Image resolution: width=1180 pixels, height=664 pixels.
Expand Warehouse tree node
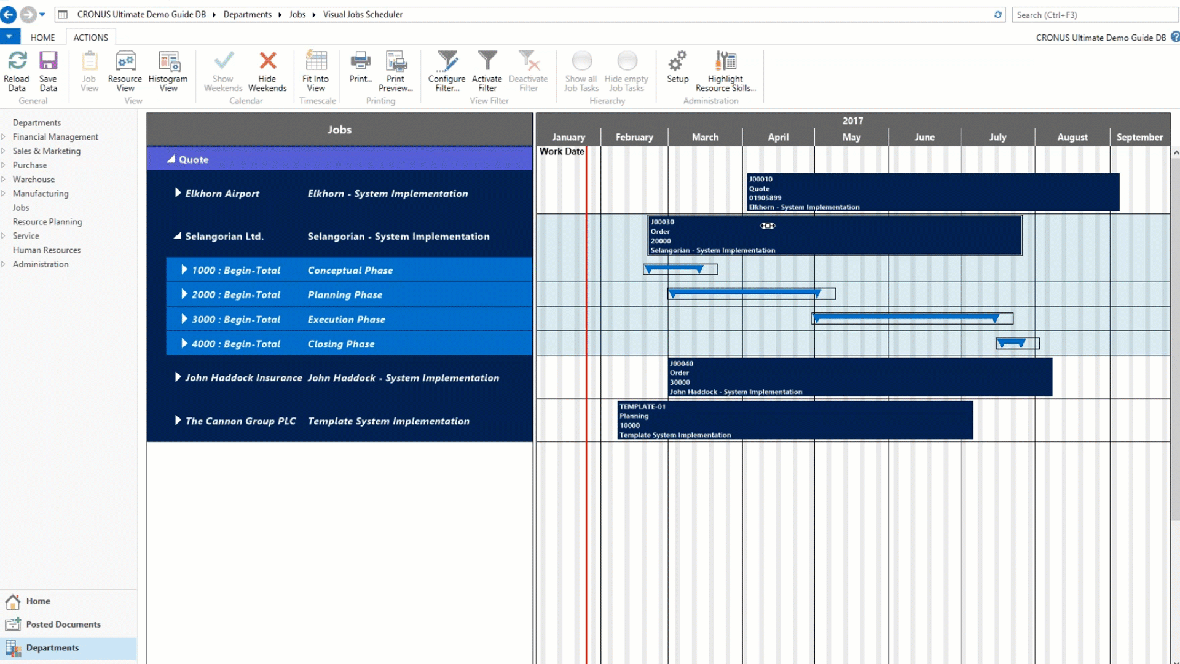(4, 179)
